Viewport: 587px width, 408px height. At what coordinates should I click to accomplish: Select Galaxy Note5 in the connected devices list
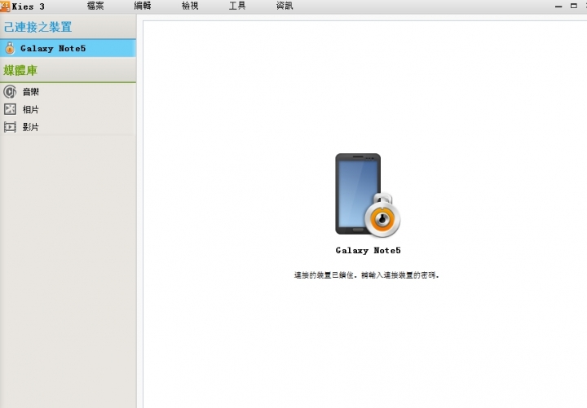tap(68, 48)
